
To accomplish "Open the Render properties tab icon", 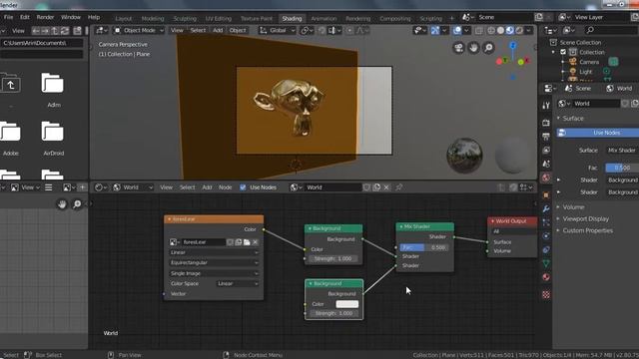I will [546, 122].
